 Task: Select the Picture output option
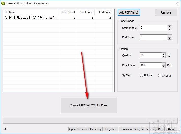146,75
